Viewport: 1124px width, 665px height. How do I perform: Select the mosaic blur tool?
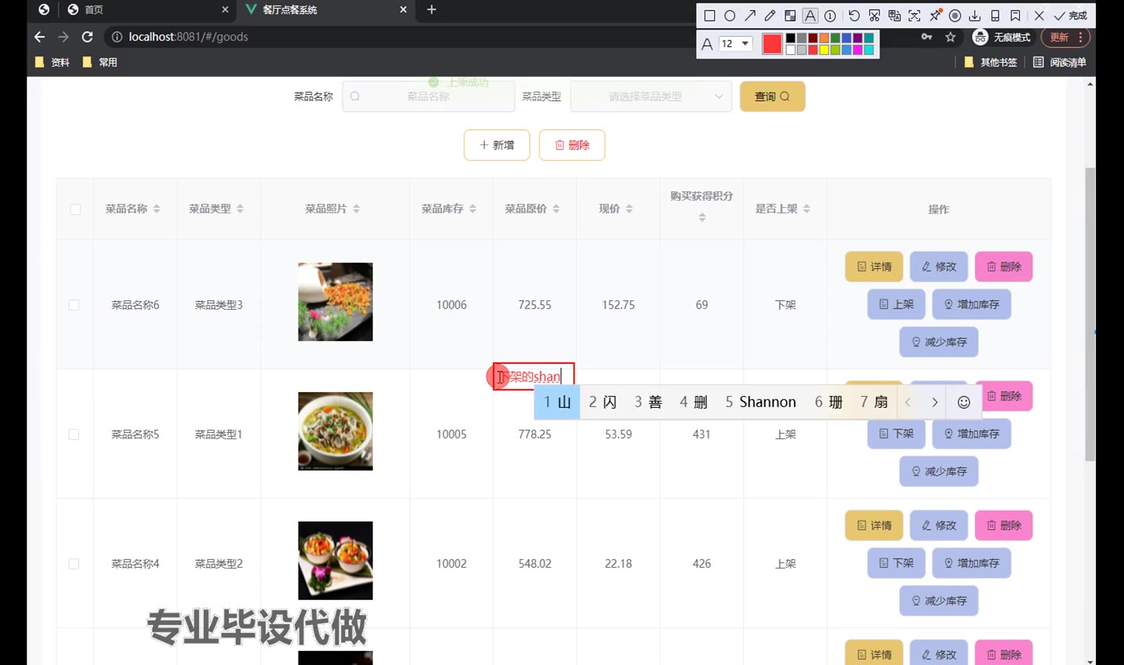[790, 16]
